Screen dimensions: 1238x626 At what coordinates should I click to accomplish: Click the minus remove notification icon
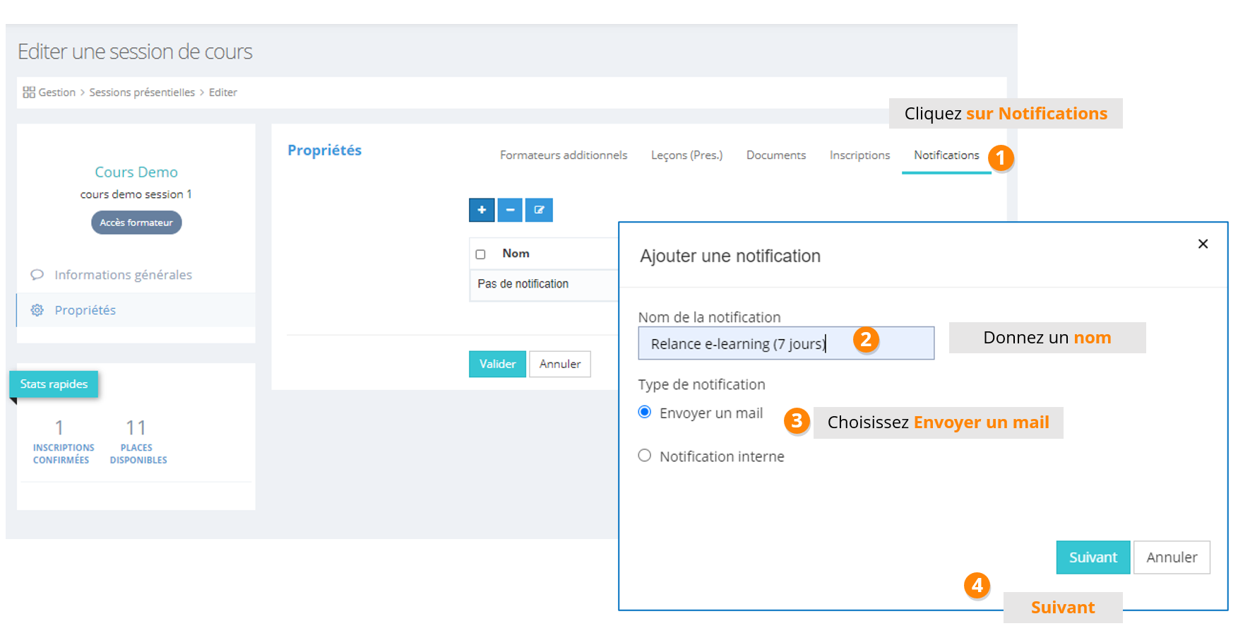tap(510, 210)
